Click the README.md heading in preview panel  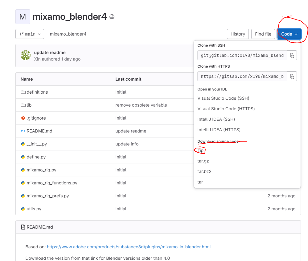click(x=40, y=227)
